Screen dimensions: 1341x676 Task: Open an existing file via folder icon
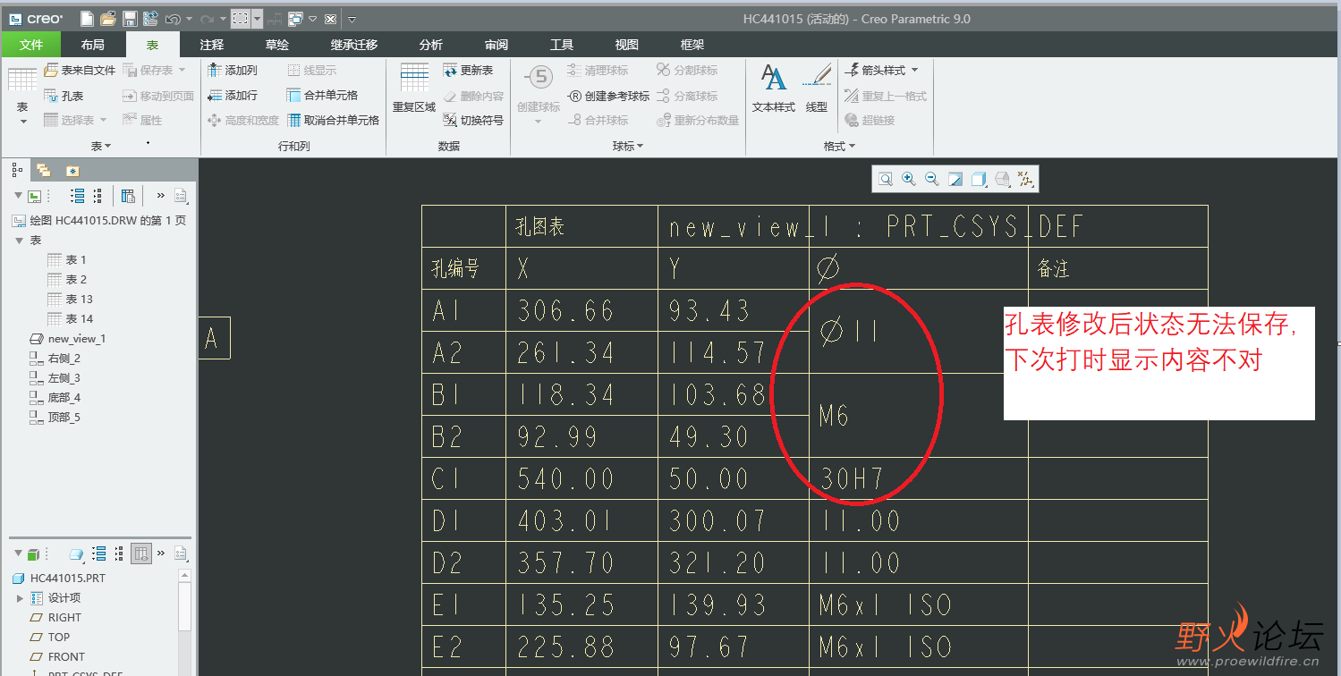(108, 19)
